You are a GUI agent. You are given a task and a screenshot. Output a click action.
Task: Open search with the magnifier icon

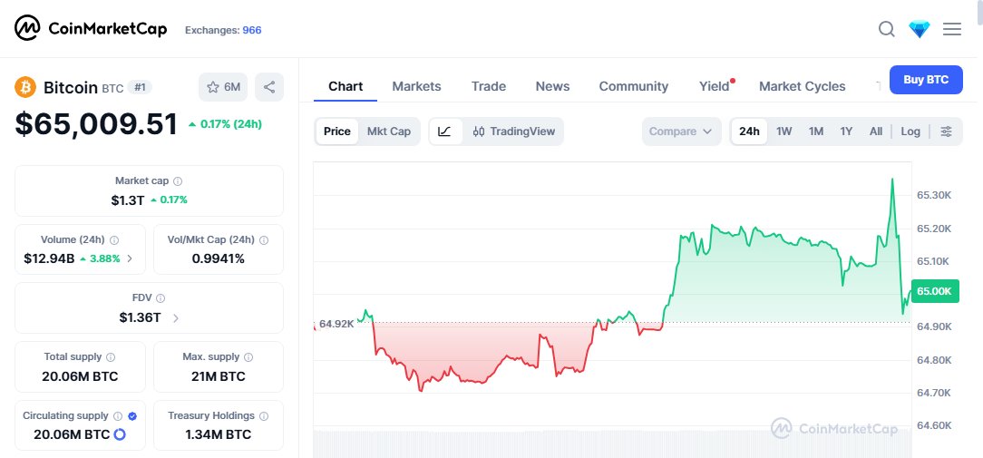887,29
